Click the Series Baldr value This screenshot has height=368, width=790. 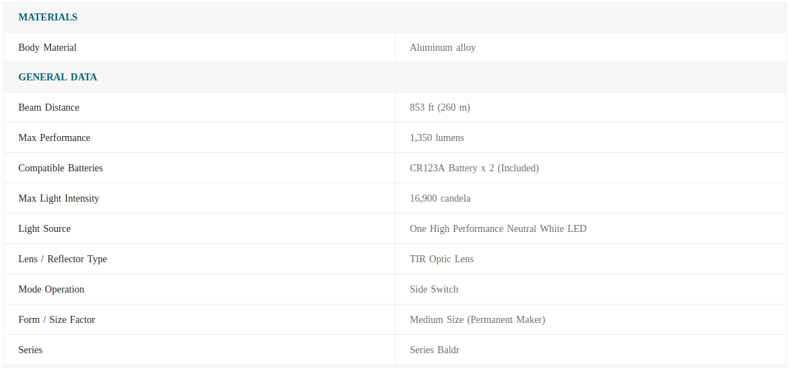click(x=435, y=350)
